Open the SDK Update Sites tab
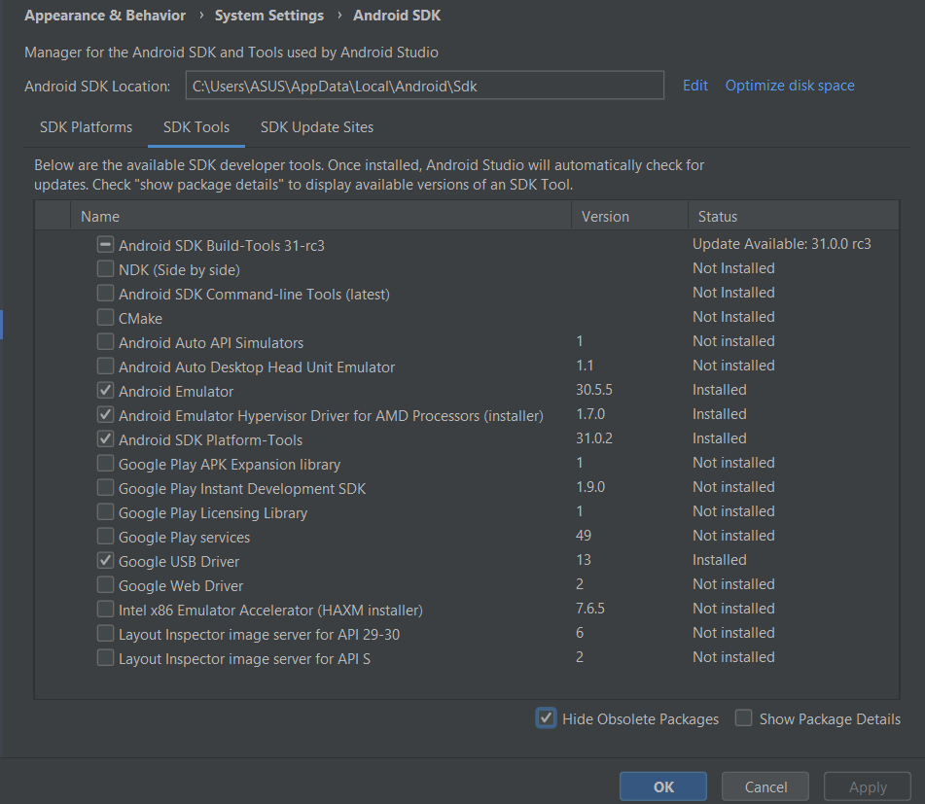 (x=317, y=127)
